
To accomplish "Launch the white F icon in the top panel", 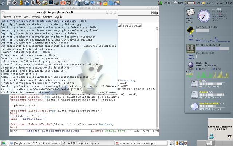I will coord(9,3).
